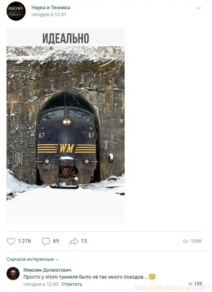Click the arrow beside Сначала интересные
This screenshot has height=292, width=212.
pyautogui.click(x=57, y=260)
